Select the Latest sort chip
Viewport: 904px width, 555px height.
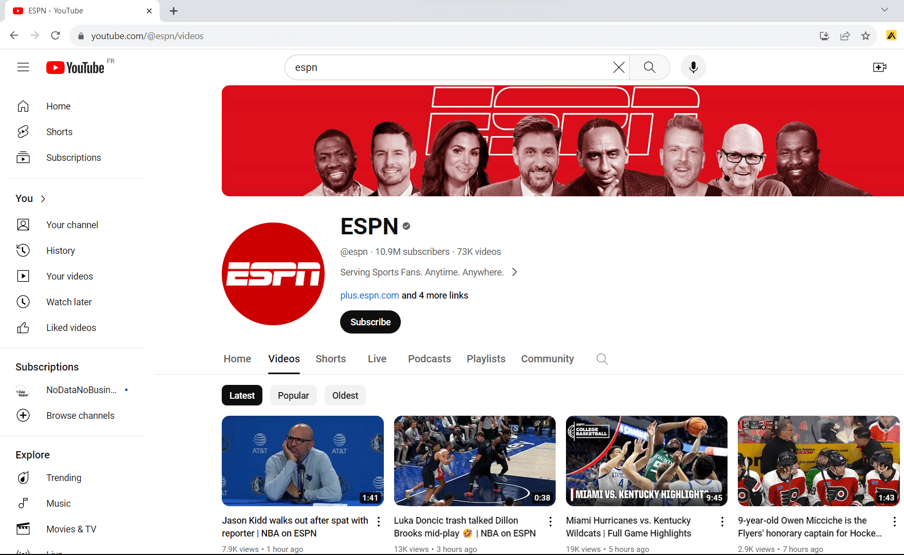click(x=242, y=396)
